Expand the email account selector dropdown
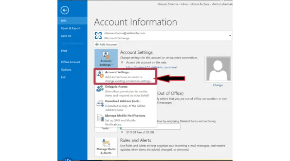 coord(230,36)
